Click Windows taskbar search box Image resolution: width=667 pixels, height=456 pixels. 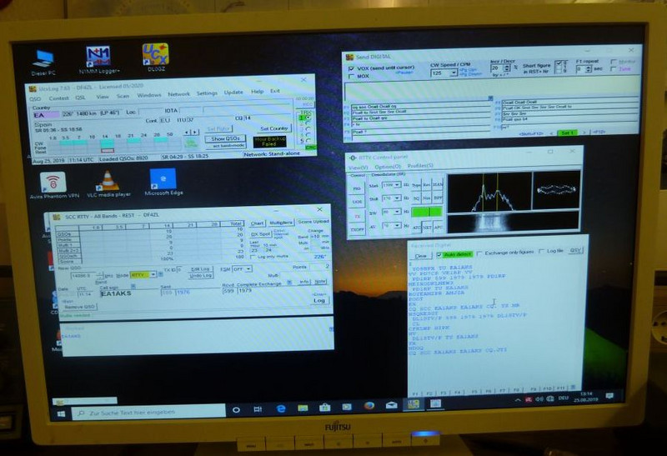click(x=148, y=412)
